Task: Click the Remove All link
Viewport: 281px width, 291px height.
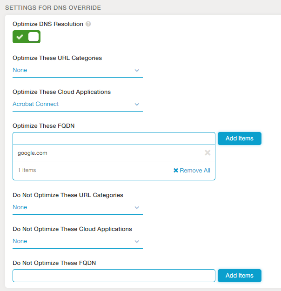Action: click(194, 171)
